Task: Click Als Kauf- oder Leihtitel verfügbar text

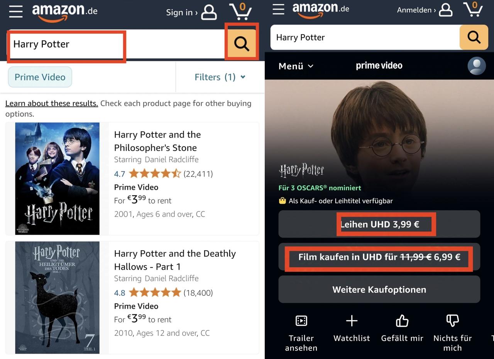Action: click(341, 201)
